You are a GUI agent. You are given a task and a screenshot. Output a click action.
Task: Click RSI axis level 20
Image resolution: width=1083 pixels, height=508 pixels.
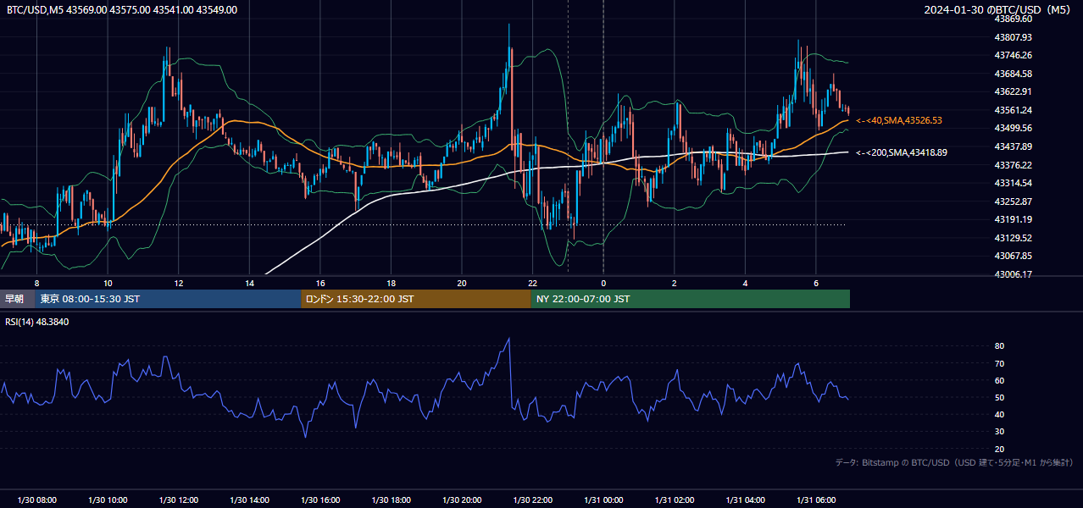click(999, 449)
